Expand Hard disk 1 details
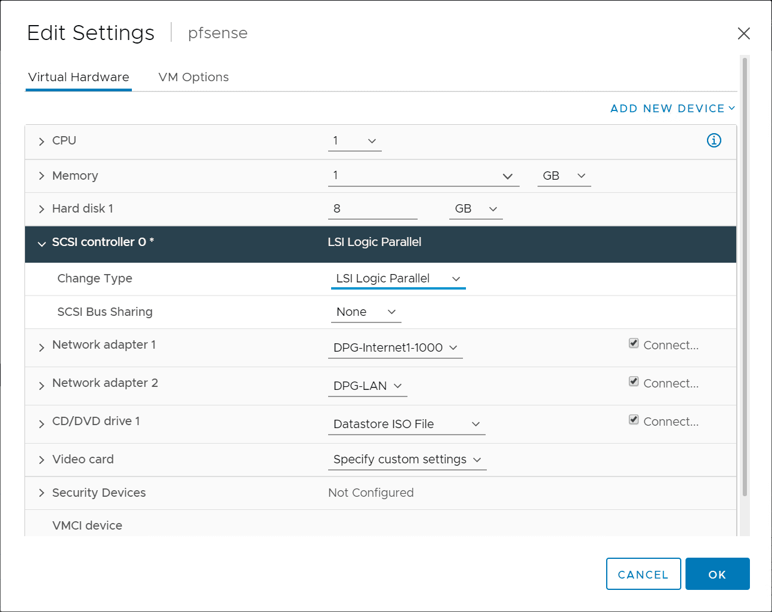Screen dimensions: 772x612 (x=41, y=209)
